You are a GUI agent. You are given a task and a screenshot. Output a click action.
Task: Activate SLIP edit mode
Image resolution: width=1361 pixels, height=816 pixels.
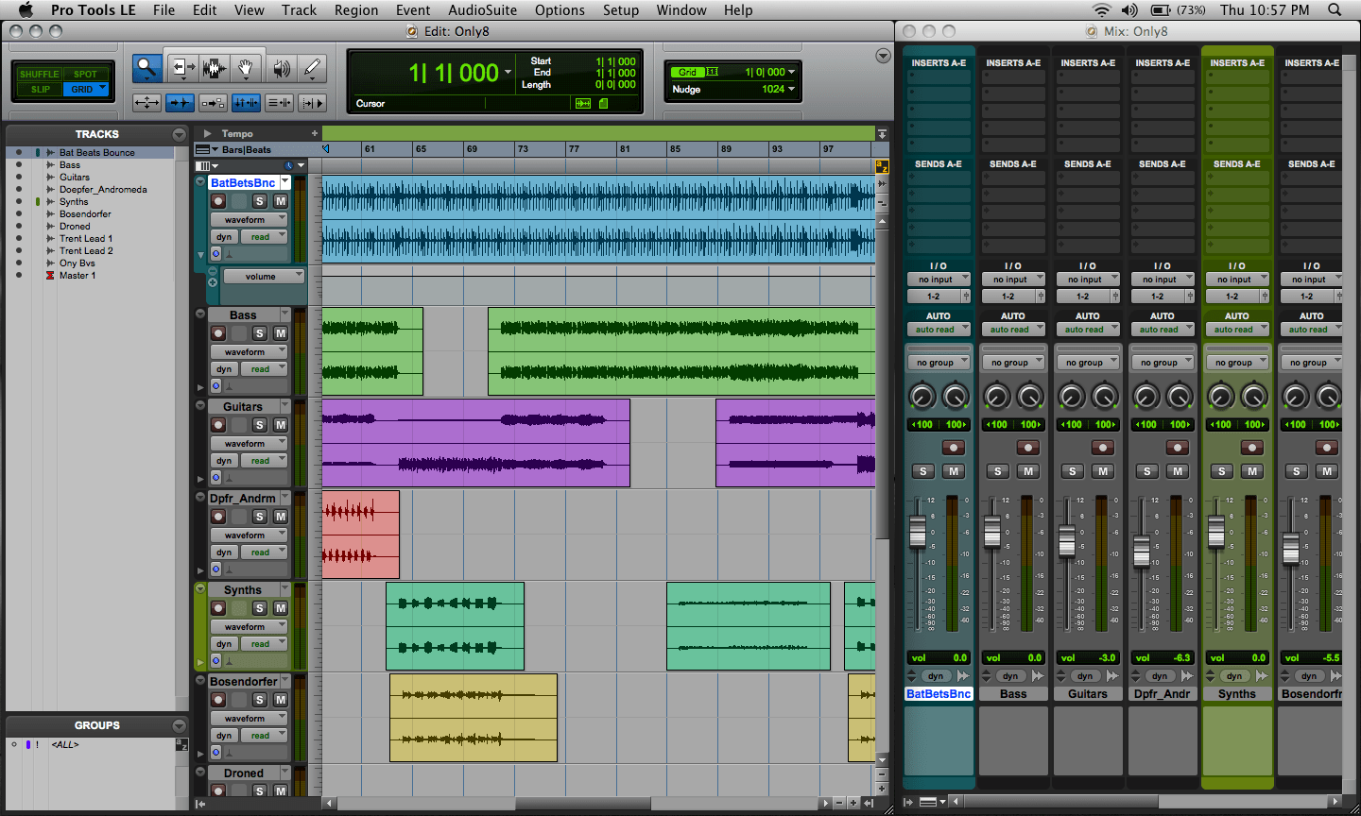tap(39, 89)
